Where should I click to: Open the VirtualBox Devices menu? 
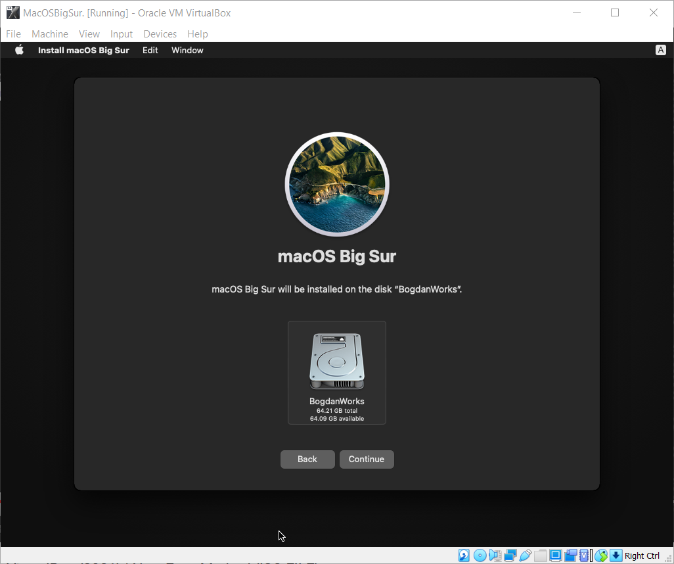(160, 34)
